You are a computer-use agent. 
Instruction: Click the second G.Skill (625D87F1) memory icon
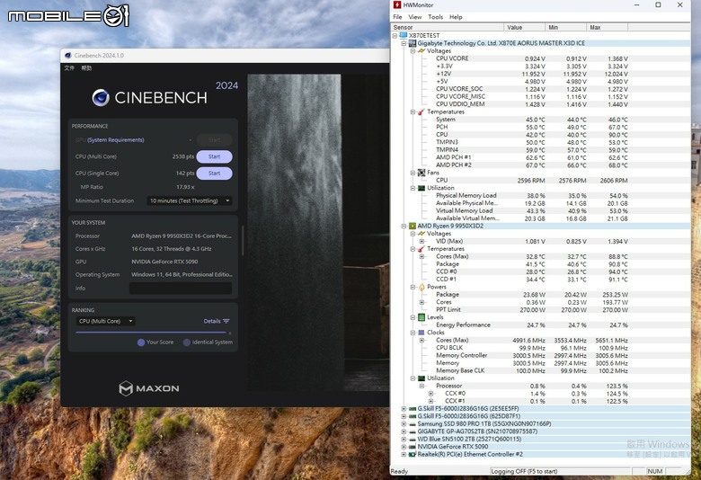pos(413,416)
